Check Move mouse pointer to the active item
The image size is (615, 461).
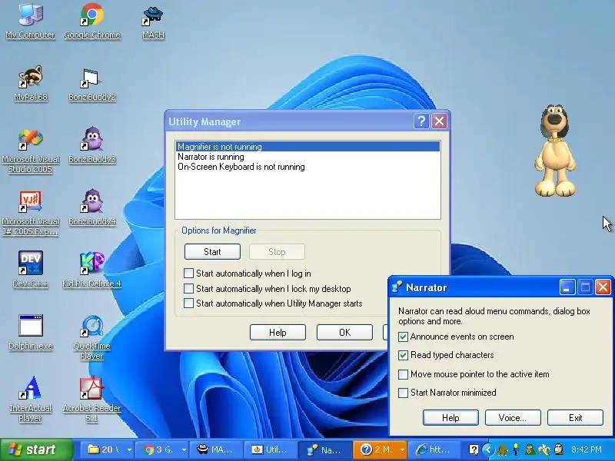(x=403, y=374)
